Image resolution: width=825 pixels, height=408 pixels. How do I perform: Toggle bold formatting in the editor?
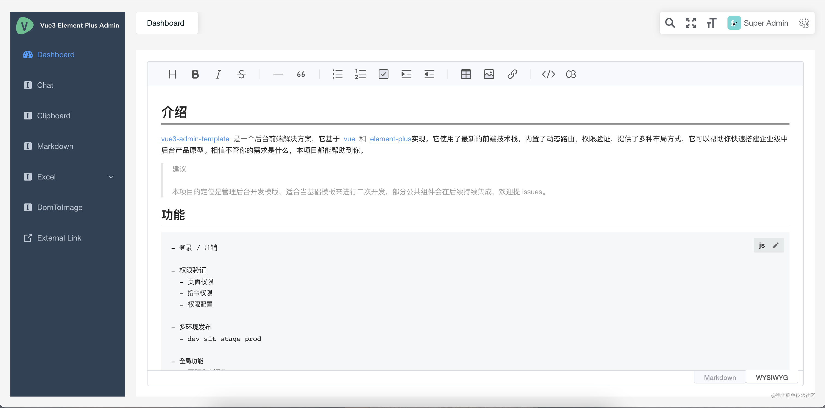click(x=195, y=74)
